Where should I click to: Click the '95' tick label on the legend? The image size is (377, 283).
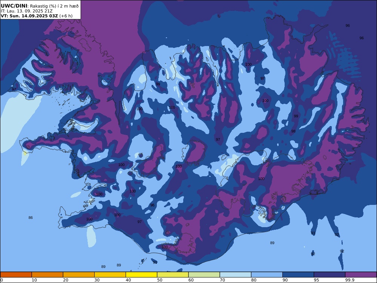pyautogui.click(x=316, y=280)
